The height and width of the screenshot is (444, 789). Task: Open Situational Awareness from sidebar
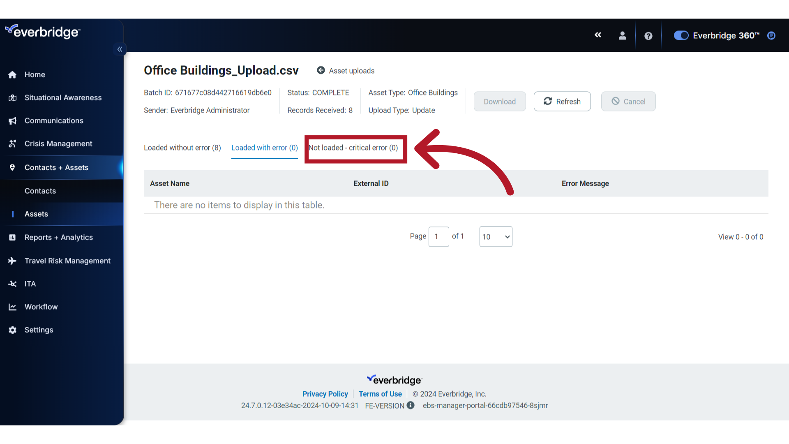click(63, 97)
